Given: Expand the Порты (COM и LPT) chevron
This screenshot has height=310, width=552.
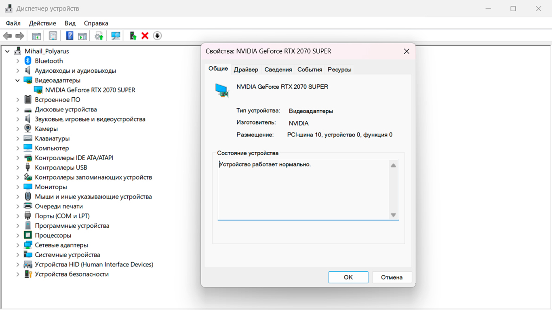Looking at the screenshot, I should click(x=17, y=216).
